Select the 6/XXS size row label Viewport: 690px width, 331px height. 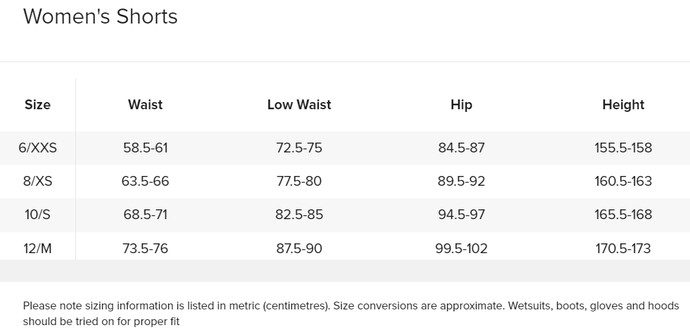[37, 148]
